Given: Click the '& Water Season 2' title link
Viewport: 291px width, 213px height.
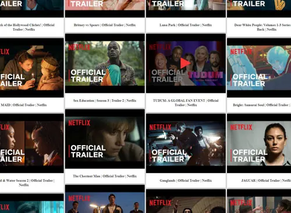Looking at the screenshot, I should click(x=27, y=183).
